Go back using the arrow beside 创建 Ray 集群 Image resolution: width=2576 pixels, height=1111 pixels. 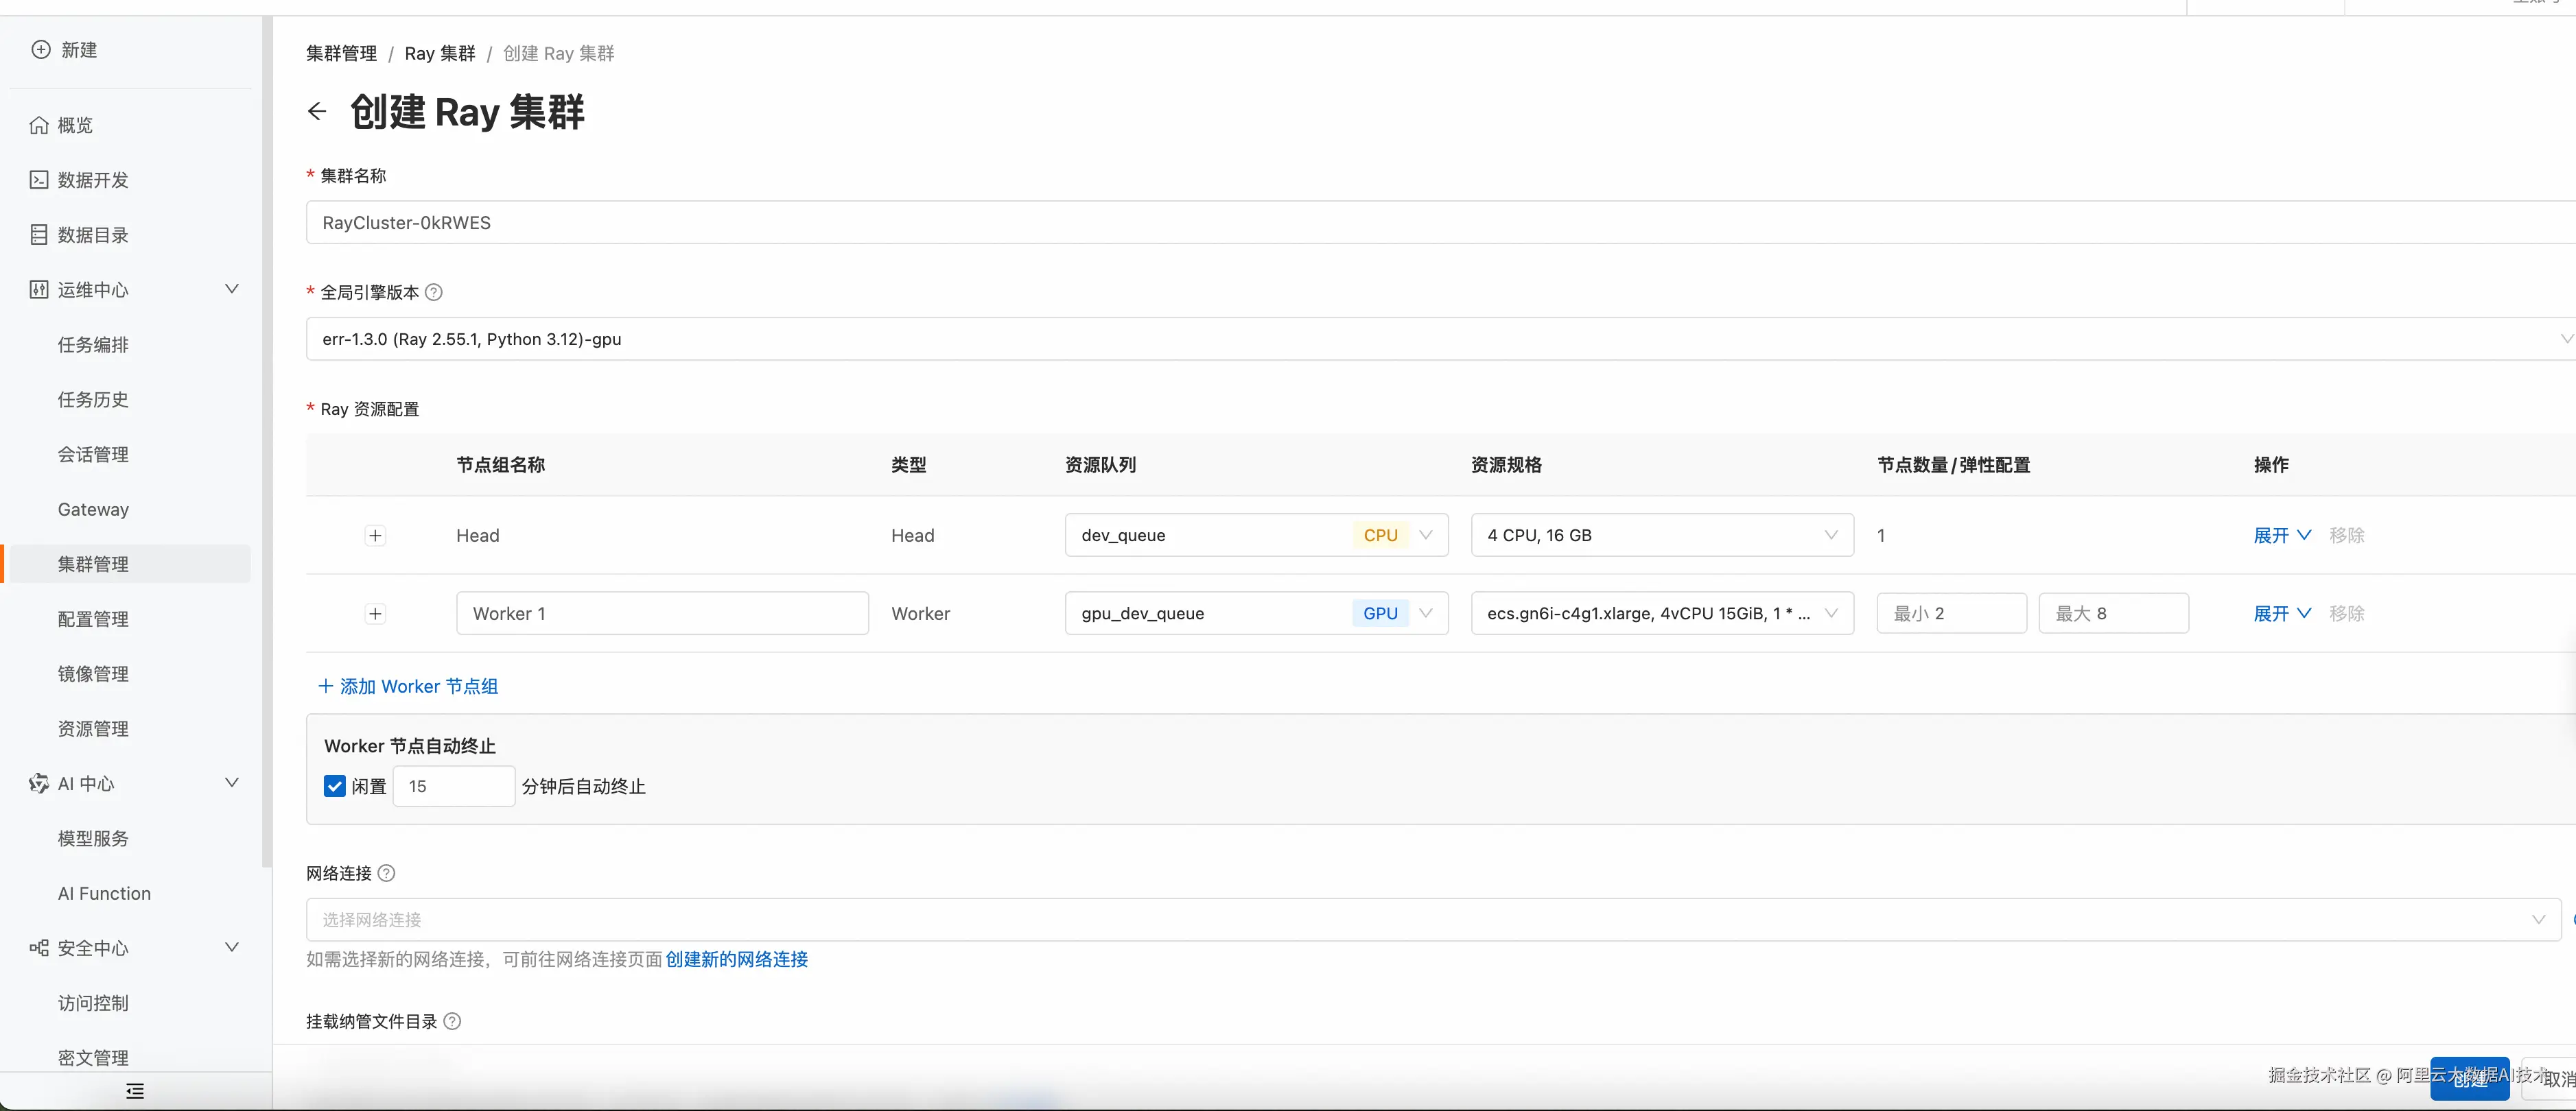tap(317, 112)
